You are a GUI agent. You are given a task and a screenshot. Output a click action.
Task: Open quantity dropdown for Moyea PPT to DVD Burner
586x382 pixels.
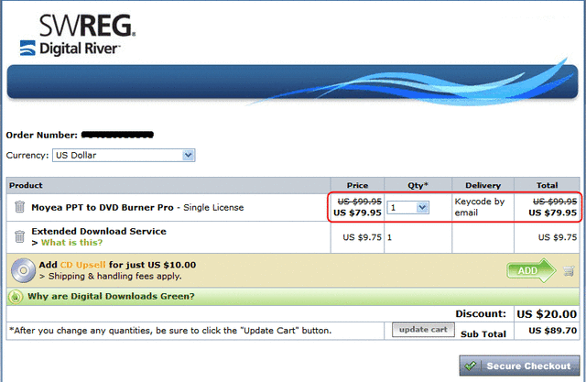point(408,207)
